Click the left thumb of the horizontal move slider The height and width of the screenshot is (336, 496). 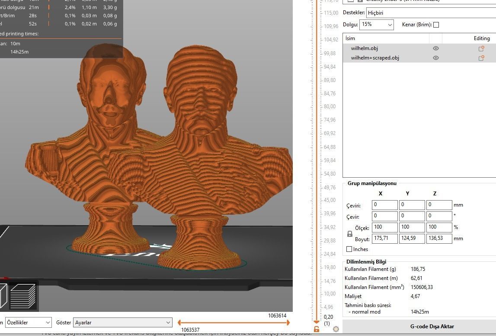click(179, 323)
